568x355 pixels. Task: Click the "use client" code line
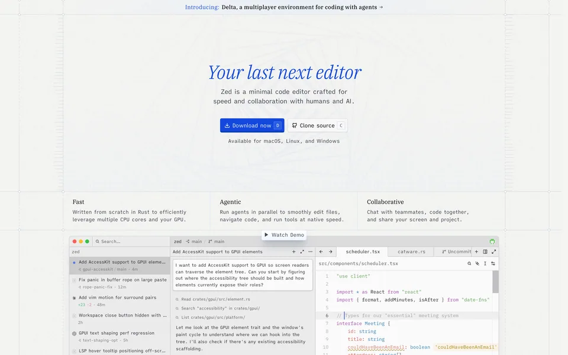tap(353, 276)
